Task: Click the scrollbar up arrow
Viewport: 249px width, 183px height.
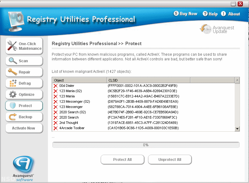Action: 237,80
